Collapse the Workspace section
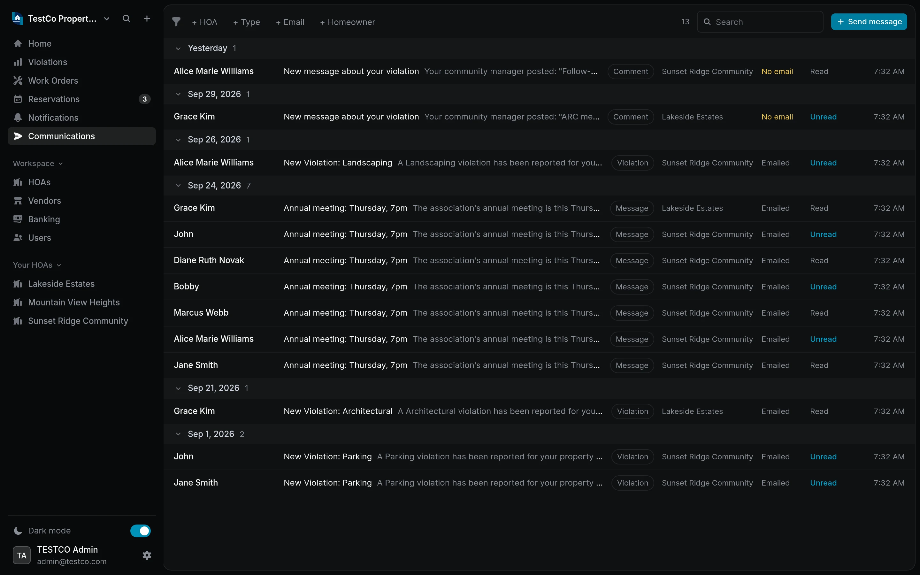The width and height of the screenshot is (920, 575). tap(38, 164)
